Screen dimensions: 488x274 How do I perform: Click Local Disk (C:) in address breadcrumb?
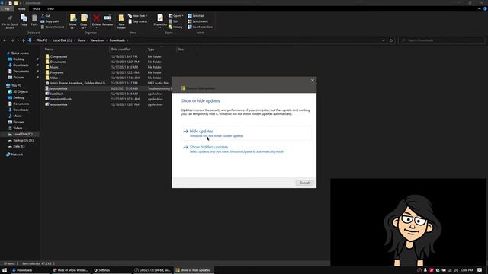click(62, 40)
